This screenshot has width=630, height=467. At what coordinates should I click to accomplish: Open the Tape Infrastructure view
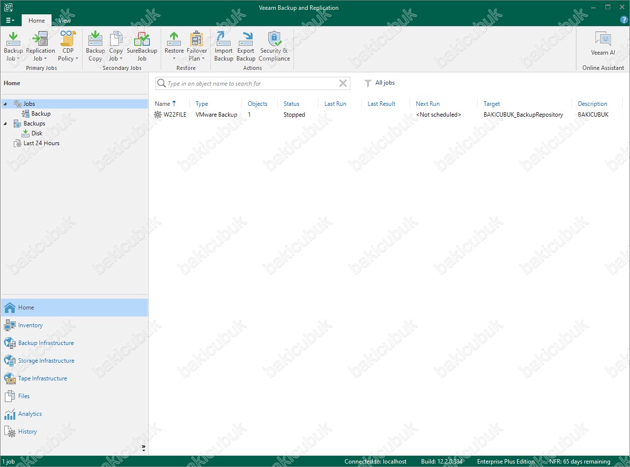[74, 378]
